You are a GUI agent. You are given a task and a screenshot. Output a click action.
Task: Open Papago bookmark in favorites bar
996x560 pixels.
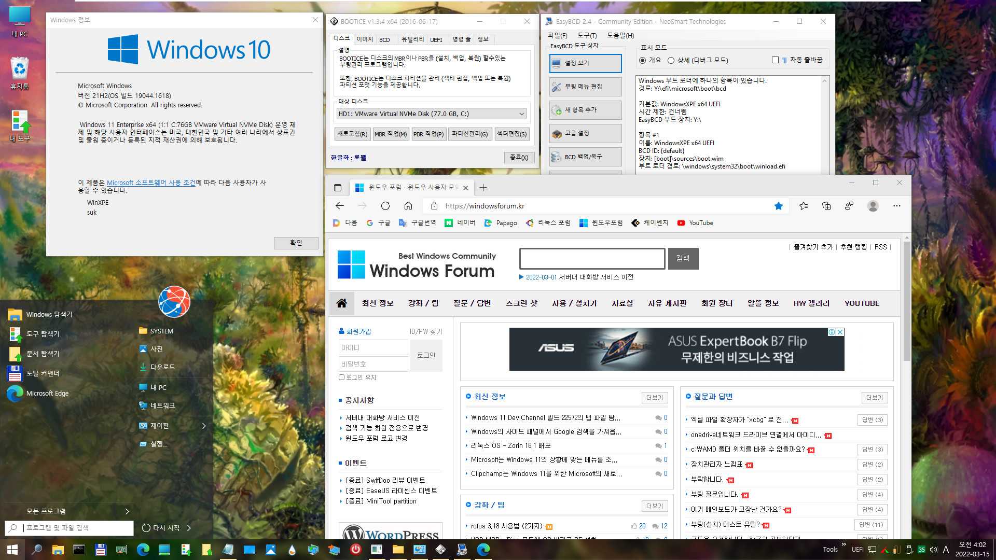pos(500,223)
